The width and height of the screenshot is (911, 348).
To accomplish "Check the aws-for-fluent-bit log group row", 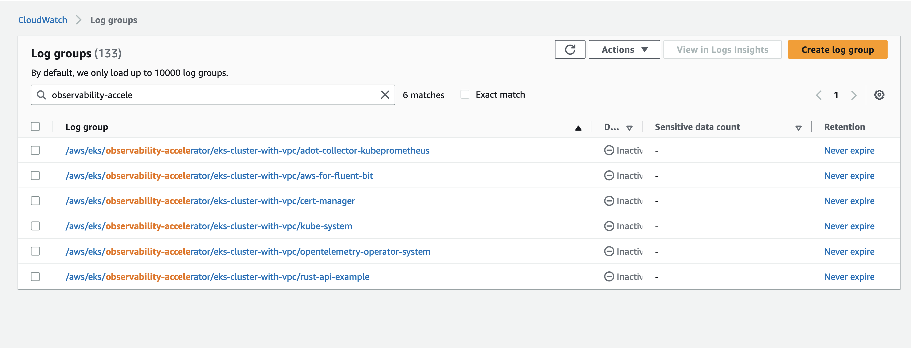I will coord(35,176).
